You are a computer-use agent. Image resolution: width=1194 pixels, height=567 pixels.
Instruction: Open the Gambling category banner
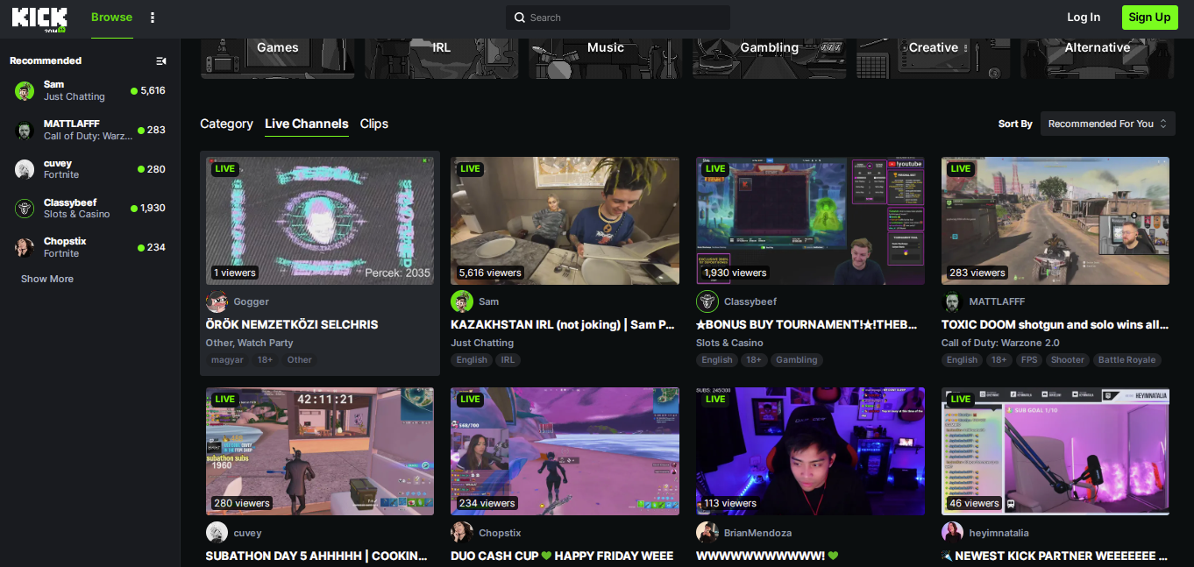click(770, 59)
